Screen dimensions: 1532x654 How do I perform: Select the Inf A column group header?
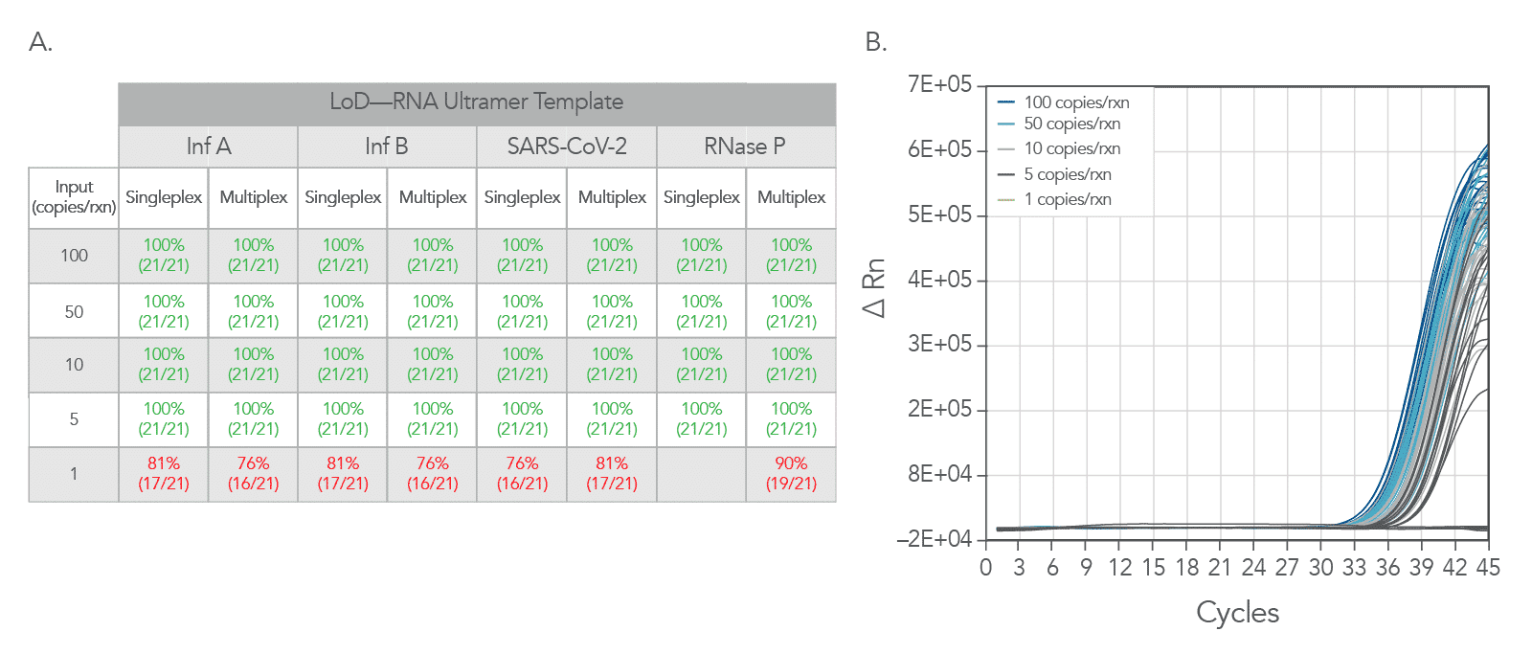click(x=208, y=147)
